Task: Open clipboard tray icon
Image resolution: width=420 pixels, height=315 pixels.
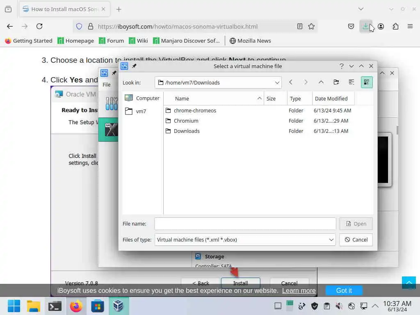Action: pyautogui.click(x=327, y=306)
